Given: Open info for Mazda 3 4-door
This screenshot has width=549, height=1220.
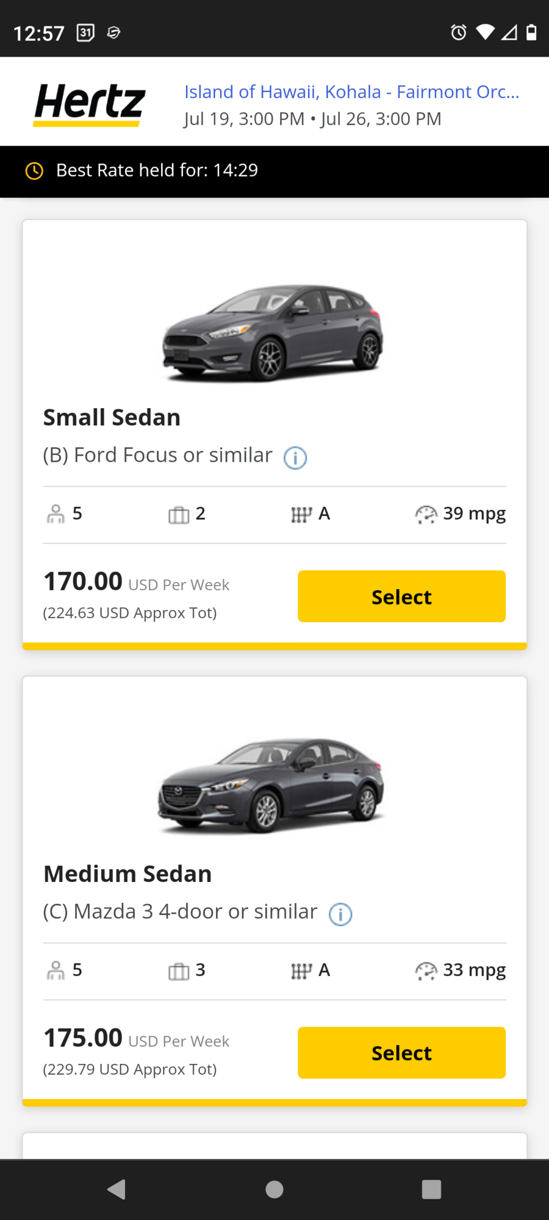Looking at the screenshot, I should pyautogui.click(x=340, y=914).
